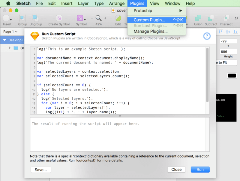Open the Page 1 dropdown
This screenshot has width=240, height=181.
tap(10, 31)
